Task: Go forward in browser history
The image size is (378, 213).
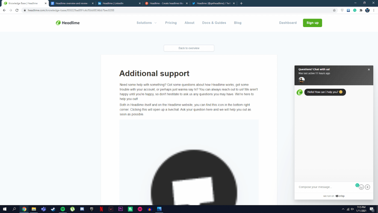Action: point(11,10)
